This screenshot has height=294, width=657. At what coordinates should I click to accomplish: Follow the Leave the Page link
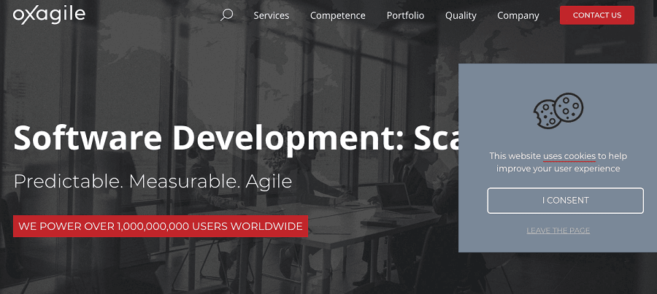[558, 231]
